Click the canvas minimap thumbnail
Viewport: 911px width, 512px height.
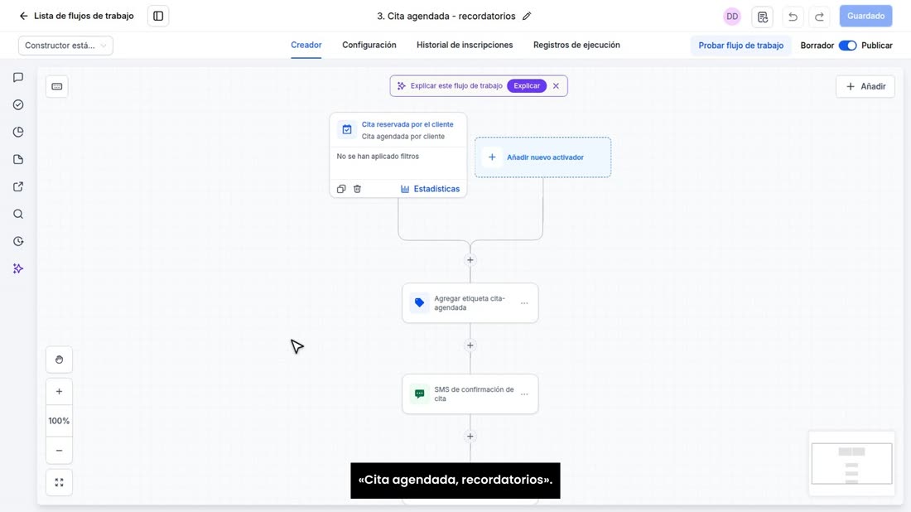[x=851, y=463]
